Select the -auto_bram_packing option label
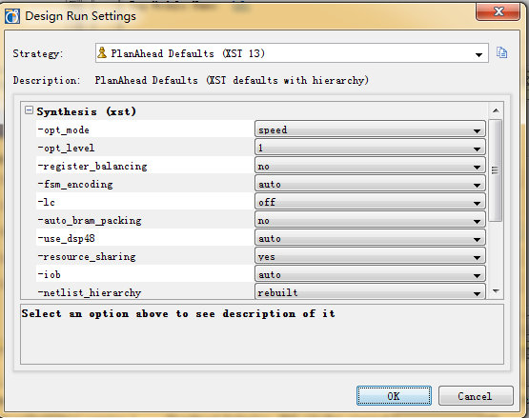The image size is (529, 418). click(x=90, y=221)
